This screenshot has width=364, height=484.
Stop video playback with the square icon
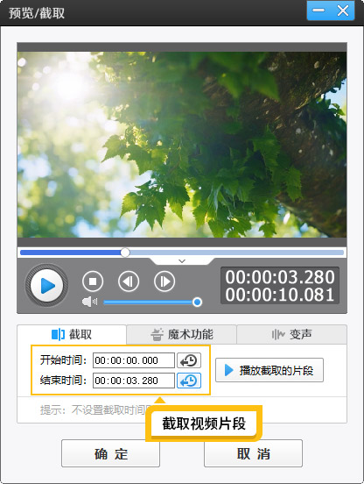tap(93, 281)
